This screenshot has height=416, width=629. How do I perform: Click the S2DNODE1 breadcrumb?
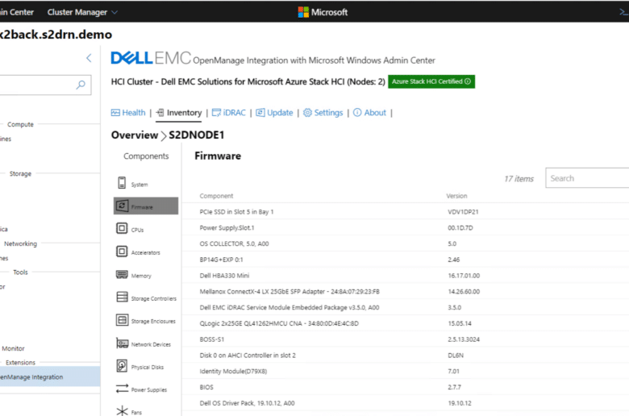[196, 135]
